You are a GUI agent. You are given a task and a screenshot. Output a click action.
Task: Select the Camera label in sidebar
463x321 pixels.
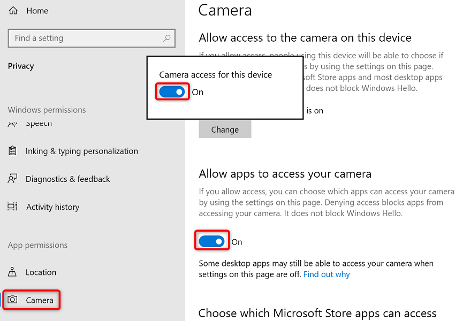[40, 300]
